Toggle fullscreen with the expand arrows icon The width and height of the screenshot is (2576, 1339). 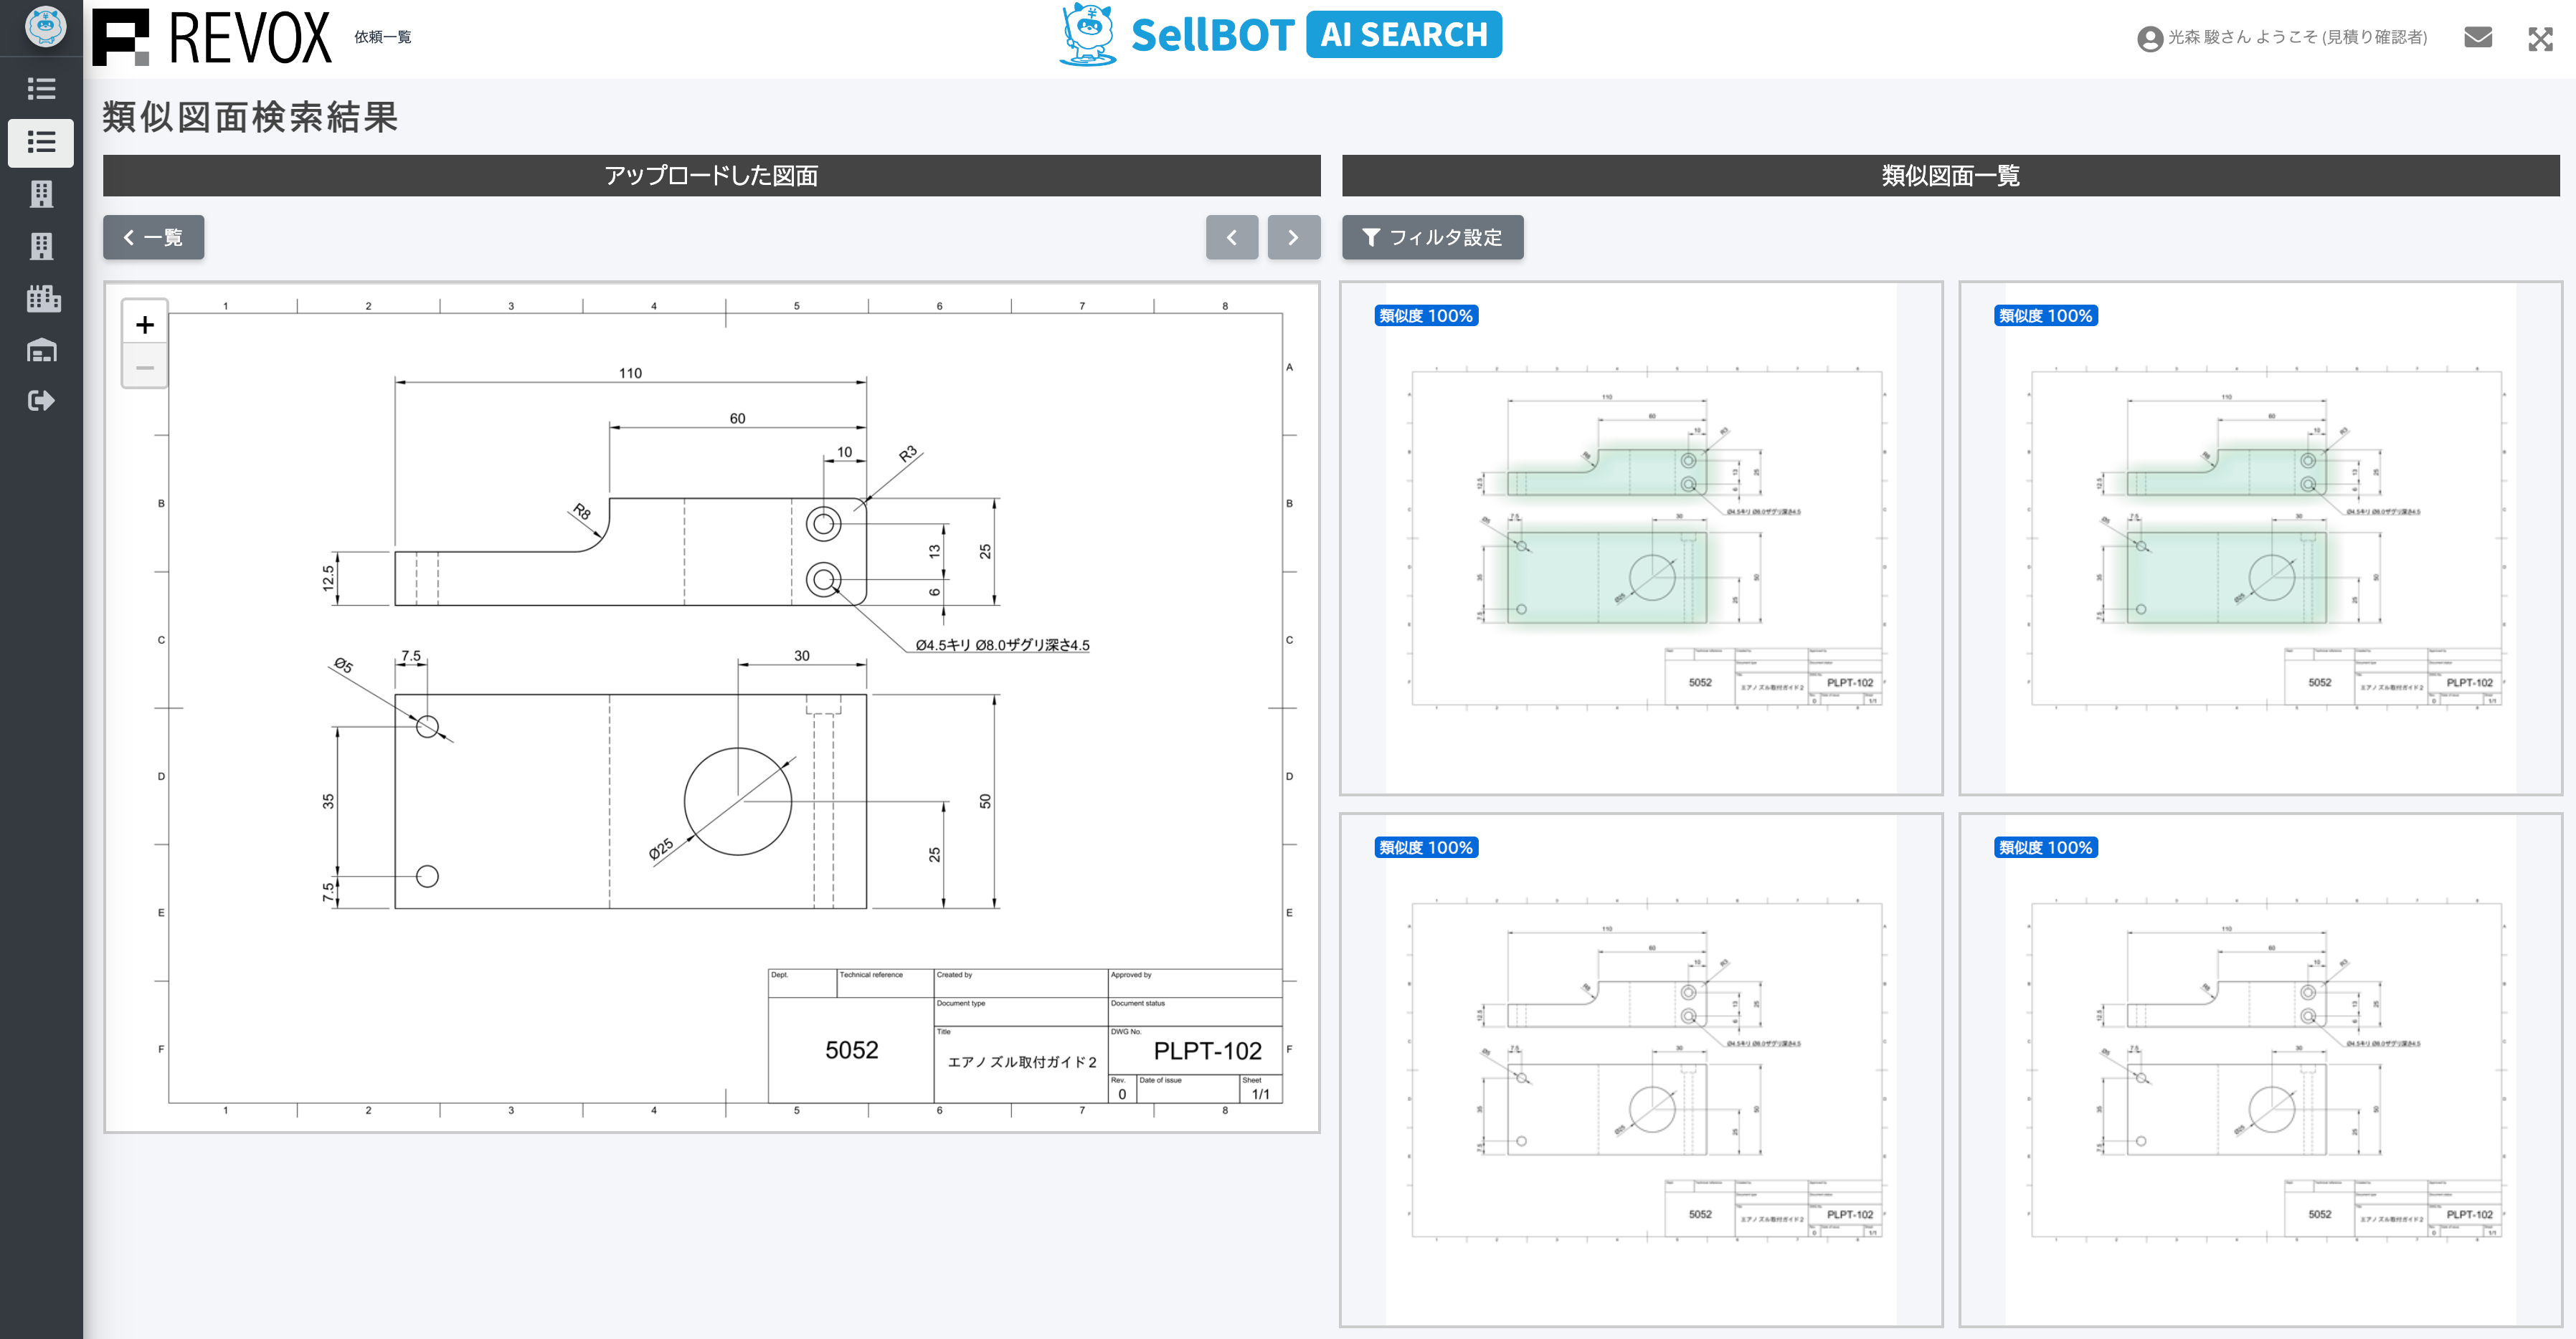(x=2540, y=39)
